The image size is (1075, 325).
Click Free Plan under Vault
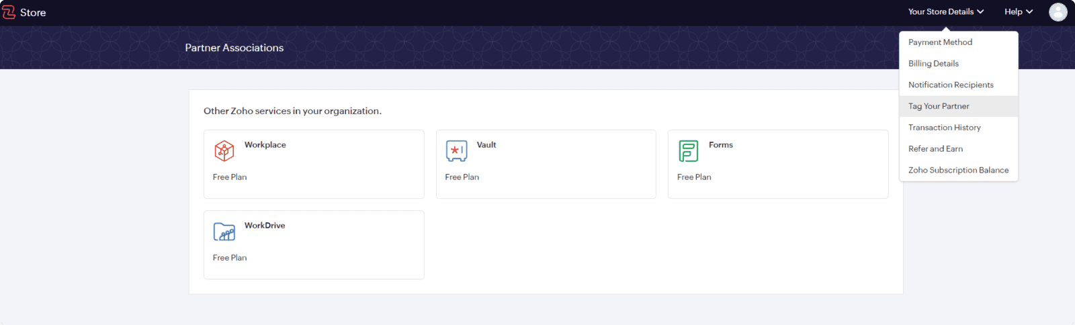(x=462, y=177)
